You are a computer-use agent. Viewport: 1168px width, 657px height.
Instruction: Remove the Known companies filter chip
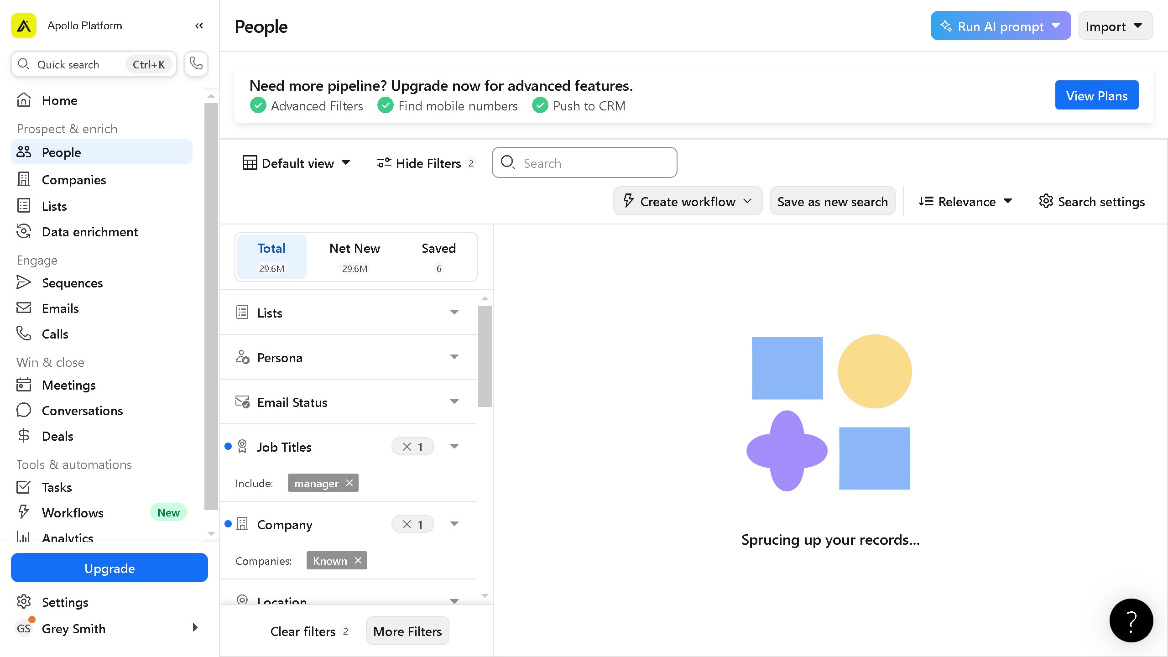358,560
